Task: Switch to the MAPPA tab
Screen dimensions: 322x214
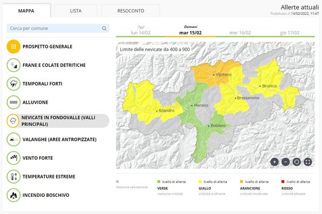Action: (x=26, y=11)
